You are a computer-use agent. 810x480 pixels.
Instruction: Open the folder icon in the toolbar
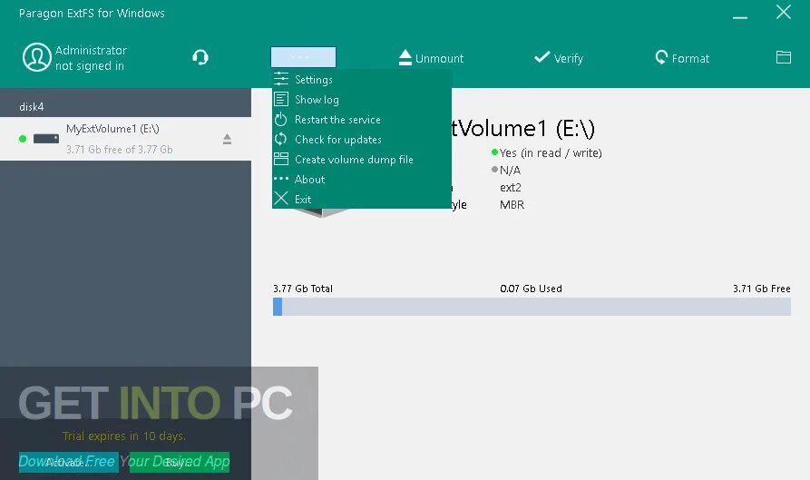point(784,57)
